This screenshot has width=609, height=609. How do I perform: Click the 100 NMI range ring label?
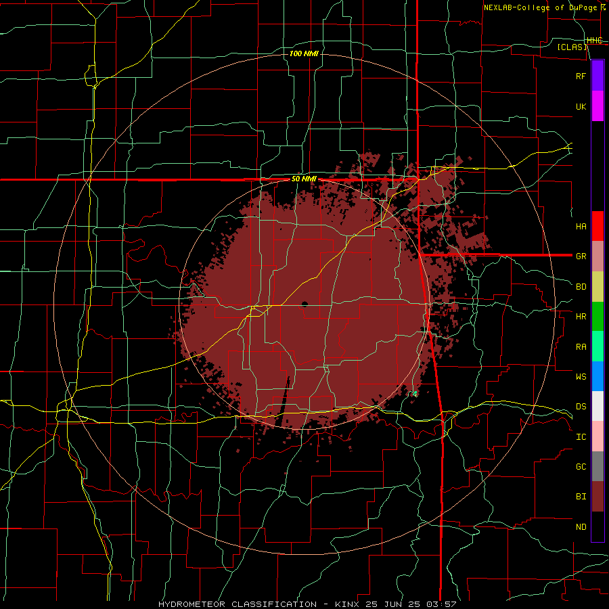pyautogui.click(x=304, y=53)
